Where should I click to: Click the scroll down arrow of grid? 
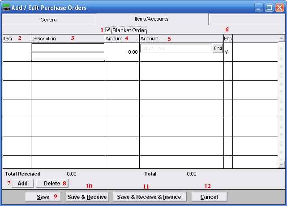pyautogui.click(x=281, y=165)
